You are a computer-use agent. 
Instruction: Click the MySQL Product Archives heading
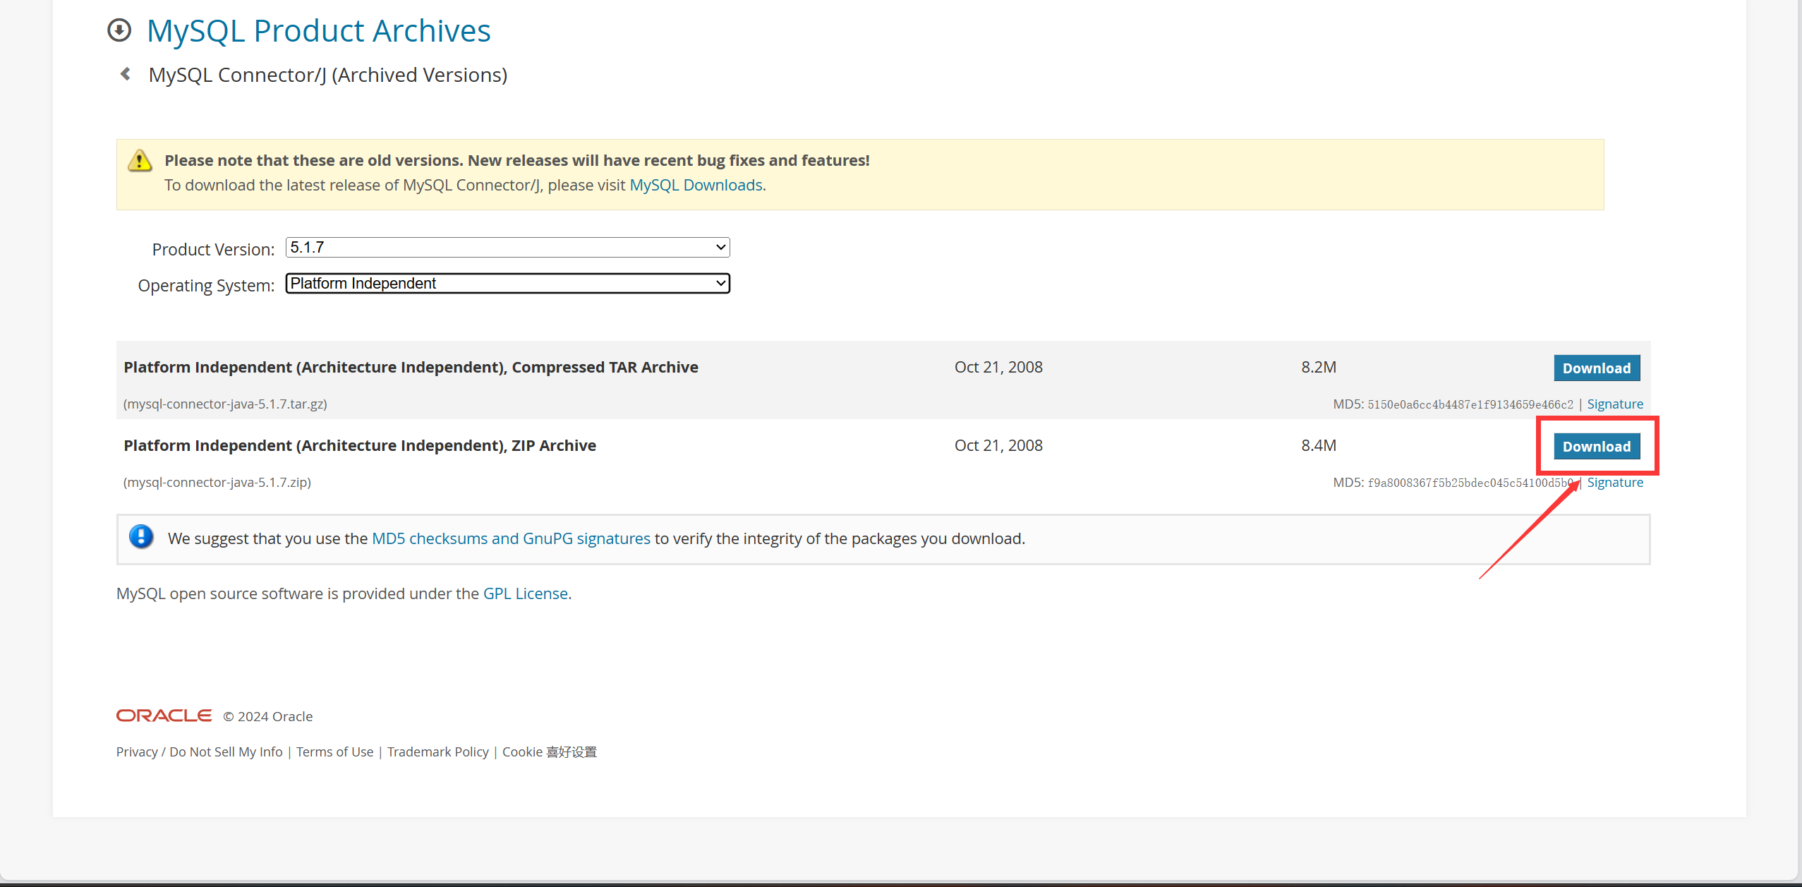tap(318, 31)
